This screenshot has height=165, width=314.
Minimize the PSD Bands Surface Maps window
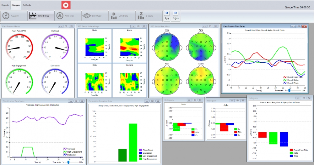point(133,26)
